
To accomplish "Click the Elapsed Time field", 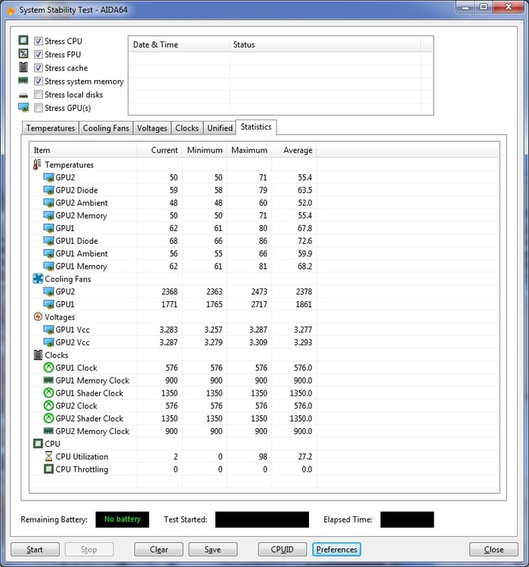I will [x=407, y=519].
